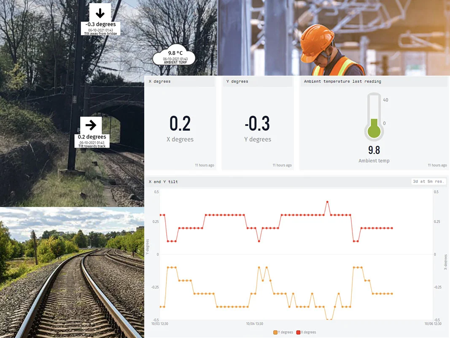This screenshot has height=338, width=450.
Task: Click the X degrees peak data point
Action: (x=327, y=202)
